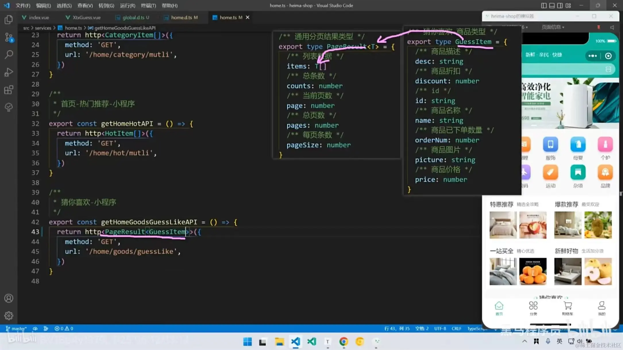This screenshot has width=623, height=350.
Task: Open the Extensions view
Action: pos(9,90)
